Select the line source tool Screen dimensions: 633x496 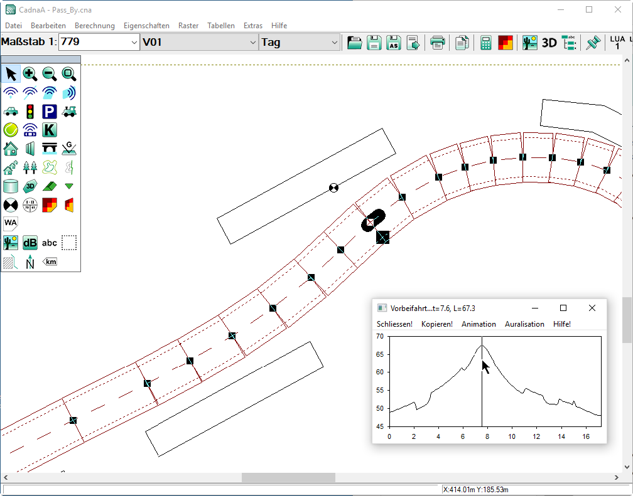(30, 93)
